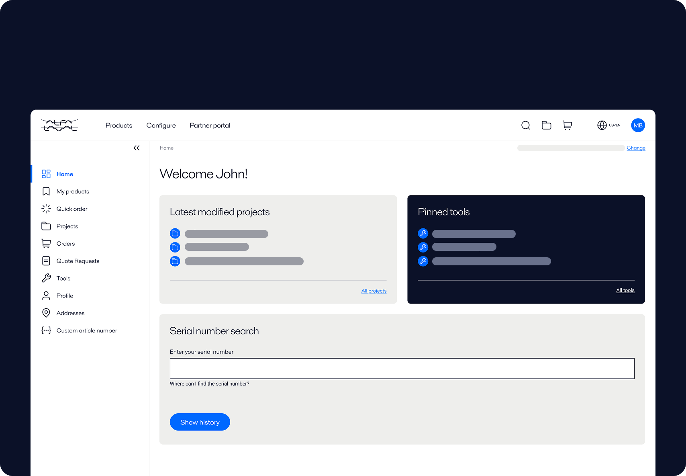Click the serial number input field
Viewport: 686px width, 476px height.
pyautogui.click(x=402, y=368)
